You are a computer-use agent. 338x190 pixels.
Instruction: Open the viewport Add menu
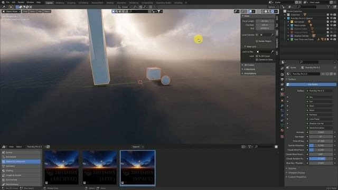[40, 12]
